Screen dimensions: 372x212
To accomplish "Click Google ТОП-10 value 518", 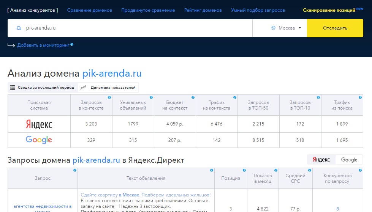I will [300, 140].
